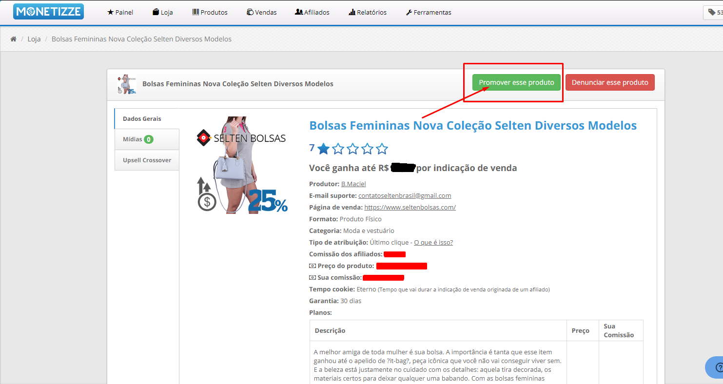Click the first filled rating star
Viewport: 723px width, 384px height.
click(324, 149)
